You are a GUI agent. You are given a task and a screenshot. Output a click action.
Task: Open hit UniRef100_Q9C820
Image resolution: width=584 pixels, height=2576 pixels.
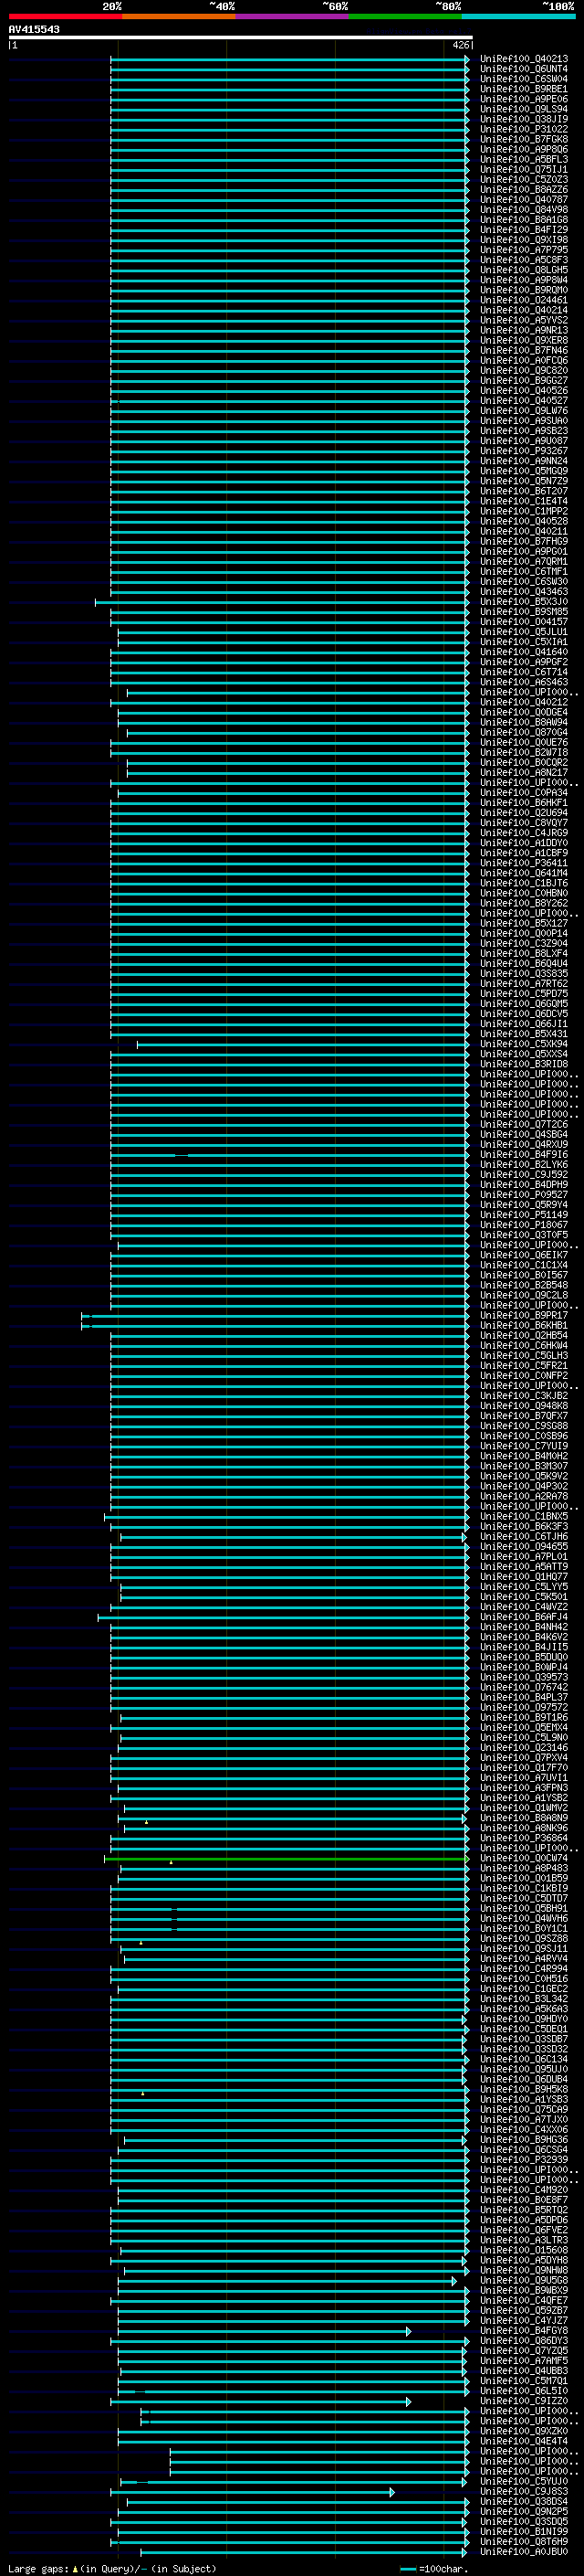pyautogui.click(x=523, y=371)
